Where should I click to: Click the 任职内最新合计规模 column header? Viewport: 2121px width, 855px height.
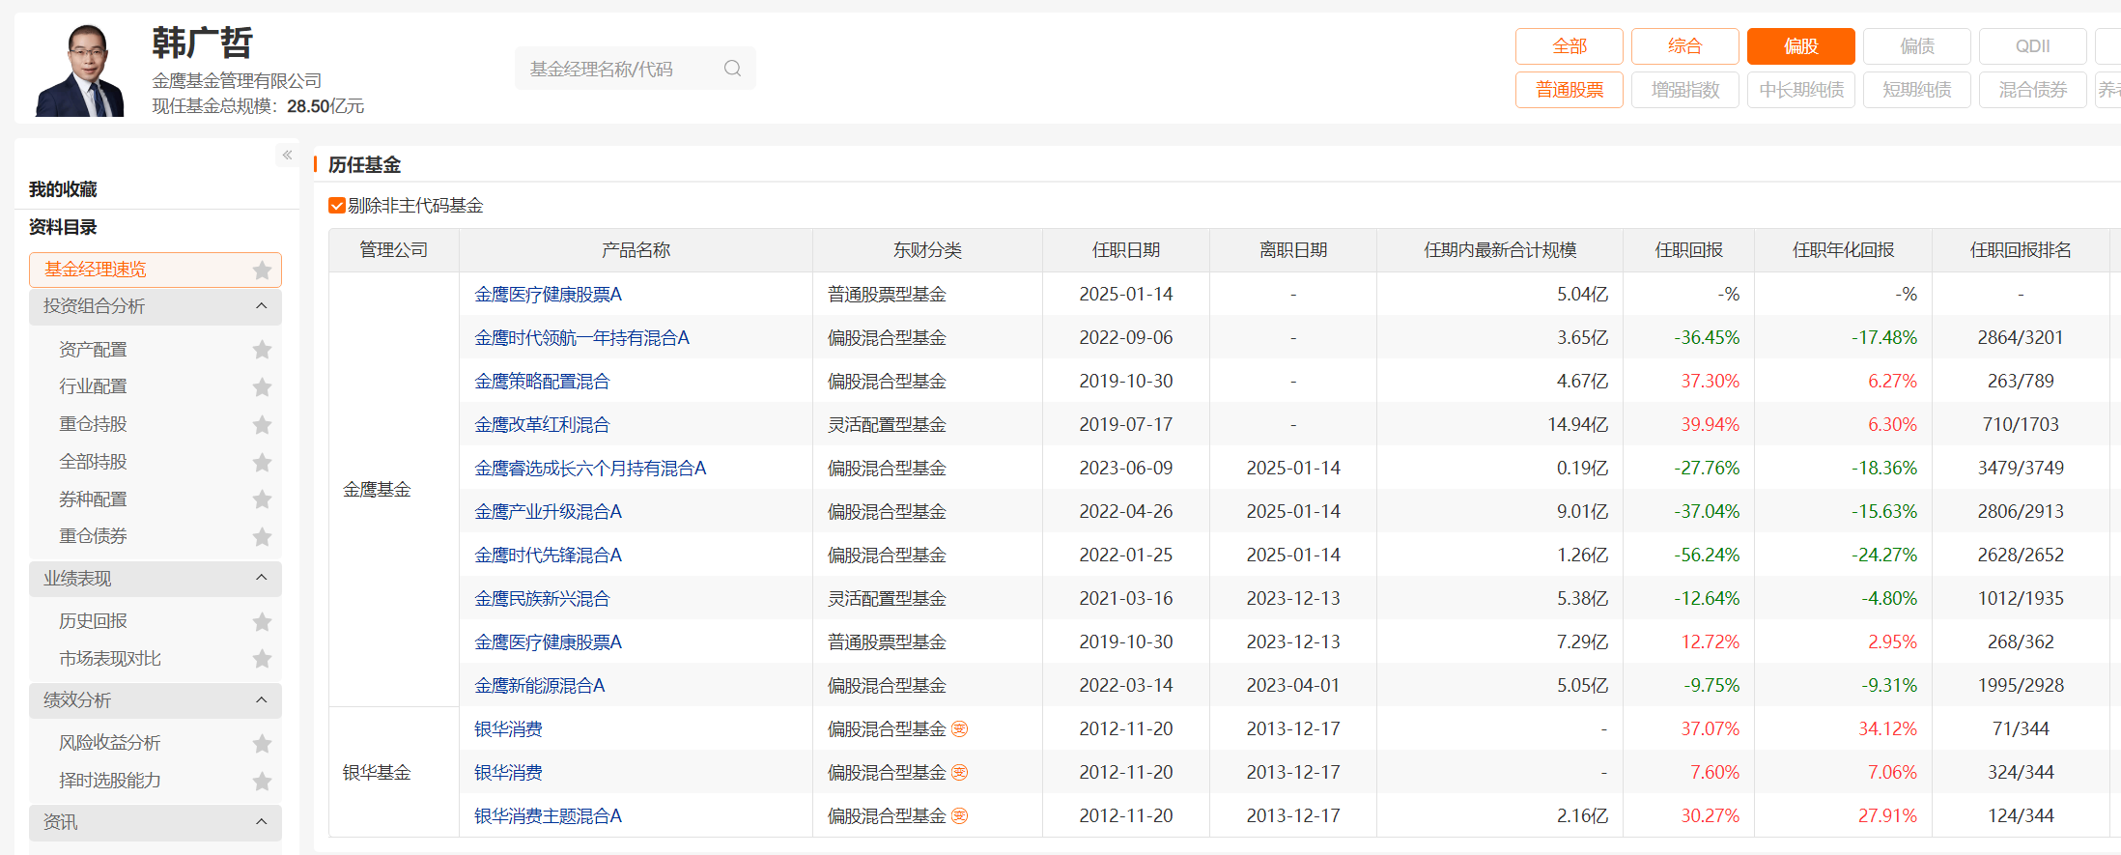point(1500,250)
